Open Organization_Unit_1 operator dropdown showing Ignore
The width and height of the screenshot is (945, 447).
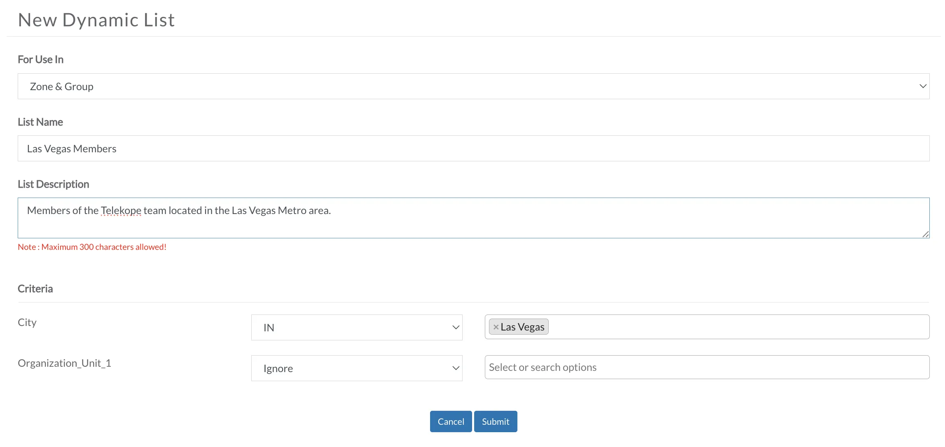click(357, 368)
